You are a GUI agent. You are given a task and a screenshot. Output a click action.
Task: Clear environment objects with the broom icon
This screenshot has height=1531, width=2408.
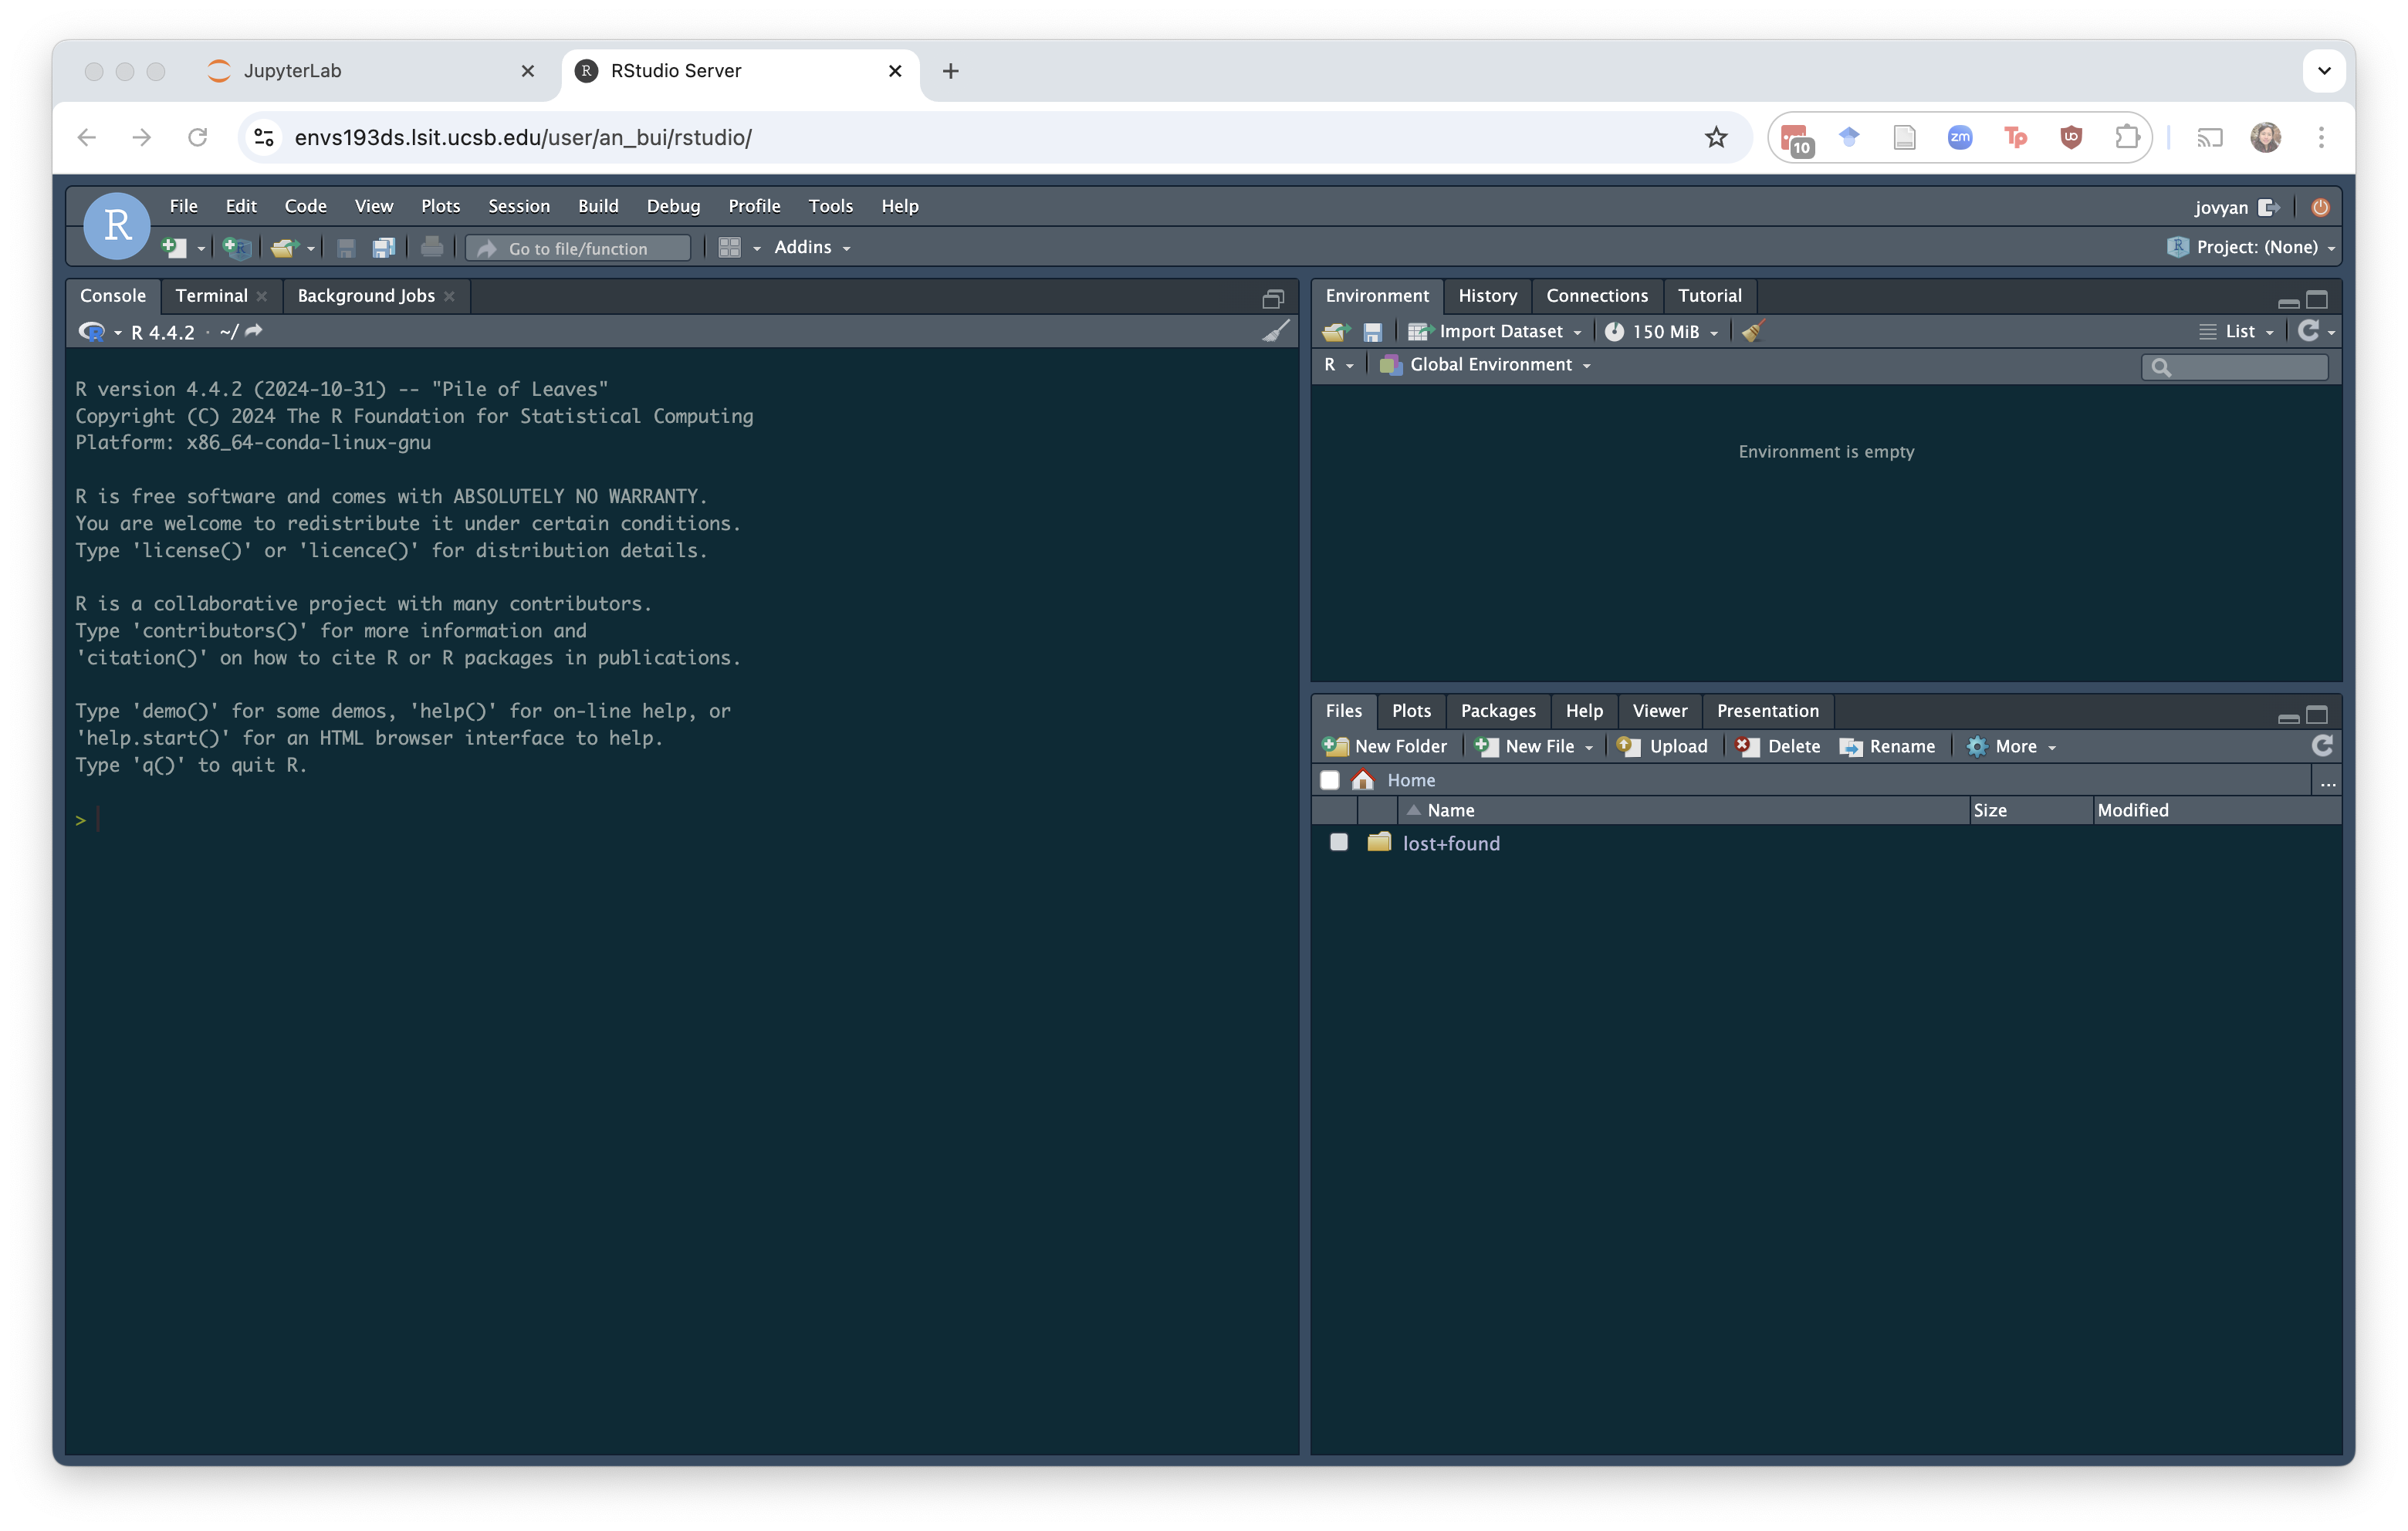1753,331
